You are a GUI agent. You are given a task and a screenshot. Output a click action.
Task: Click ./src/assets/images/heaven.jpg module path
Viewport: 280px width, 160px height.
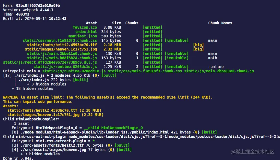[53, 150]
